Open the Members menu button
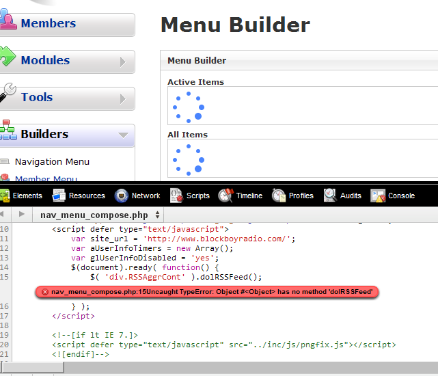The height and width of the screenshot is (376, 438). tap(67, 25)
